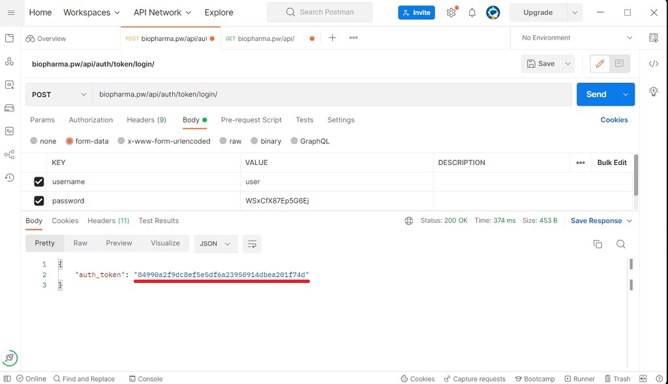Uncheck the username form-data row

pos(38,182)
